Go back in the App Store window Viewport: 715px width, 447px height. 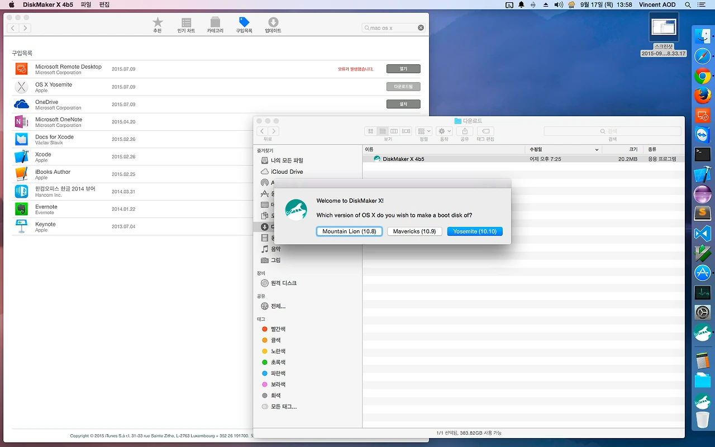point(13,28)
